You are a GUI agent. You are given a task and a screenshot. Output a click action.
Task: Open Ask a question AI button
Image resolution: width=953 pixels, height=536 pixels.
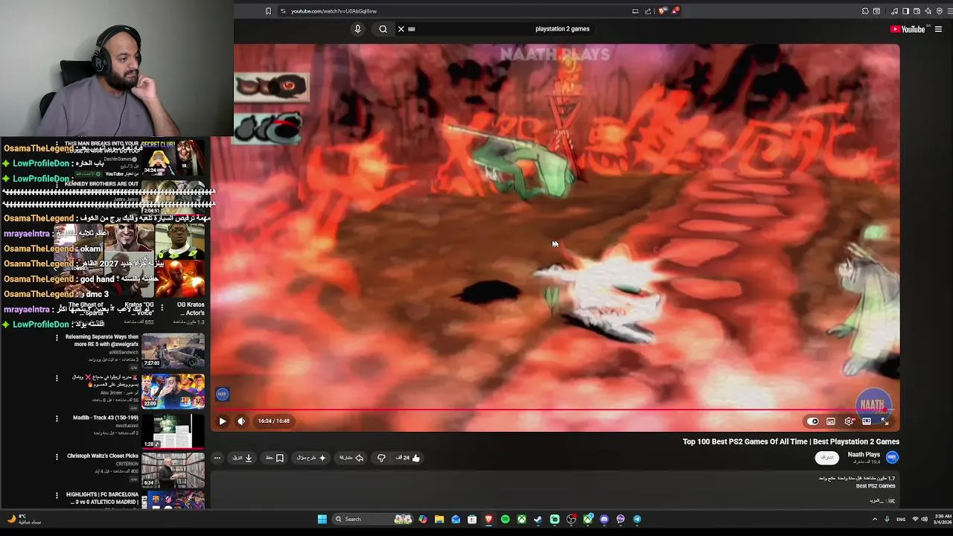click(311, 458)
